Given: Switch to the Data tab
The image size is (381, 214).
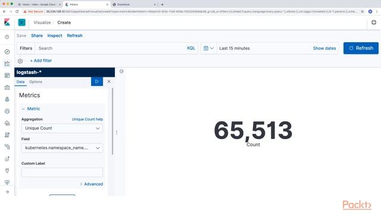Looking at the screenshot, I should coord(20,82).
